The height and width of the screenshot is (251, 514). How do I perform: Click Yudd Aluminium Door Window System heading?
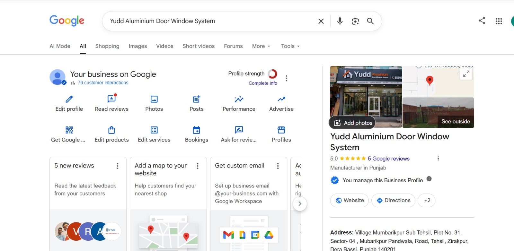pos(390,142)
